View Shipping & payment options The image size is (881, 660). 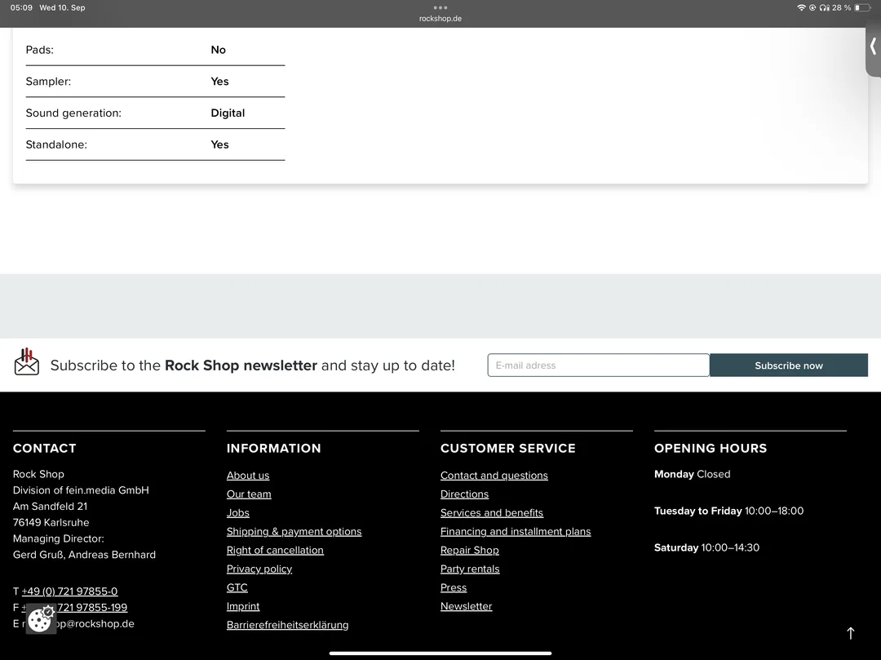tap(294, 531)
